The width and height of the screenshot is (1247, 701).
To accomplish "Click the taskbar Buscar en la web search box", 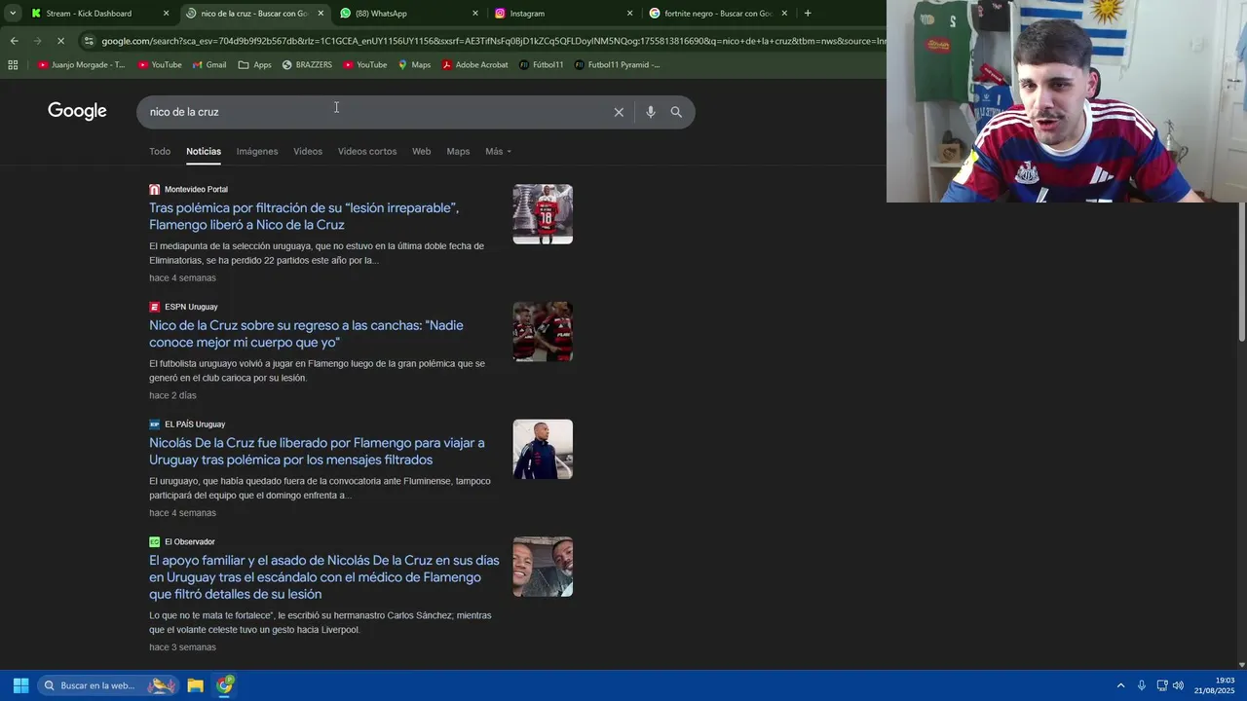I will [108, 685].
